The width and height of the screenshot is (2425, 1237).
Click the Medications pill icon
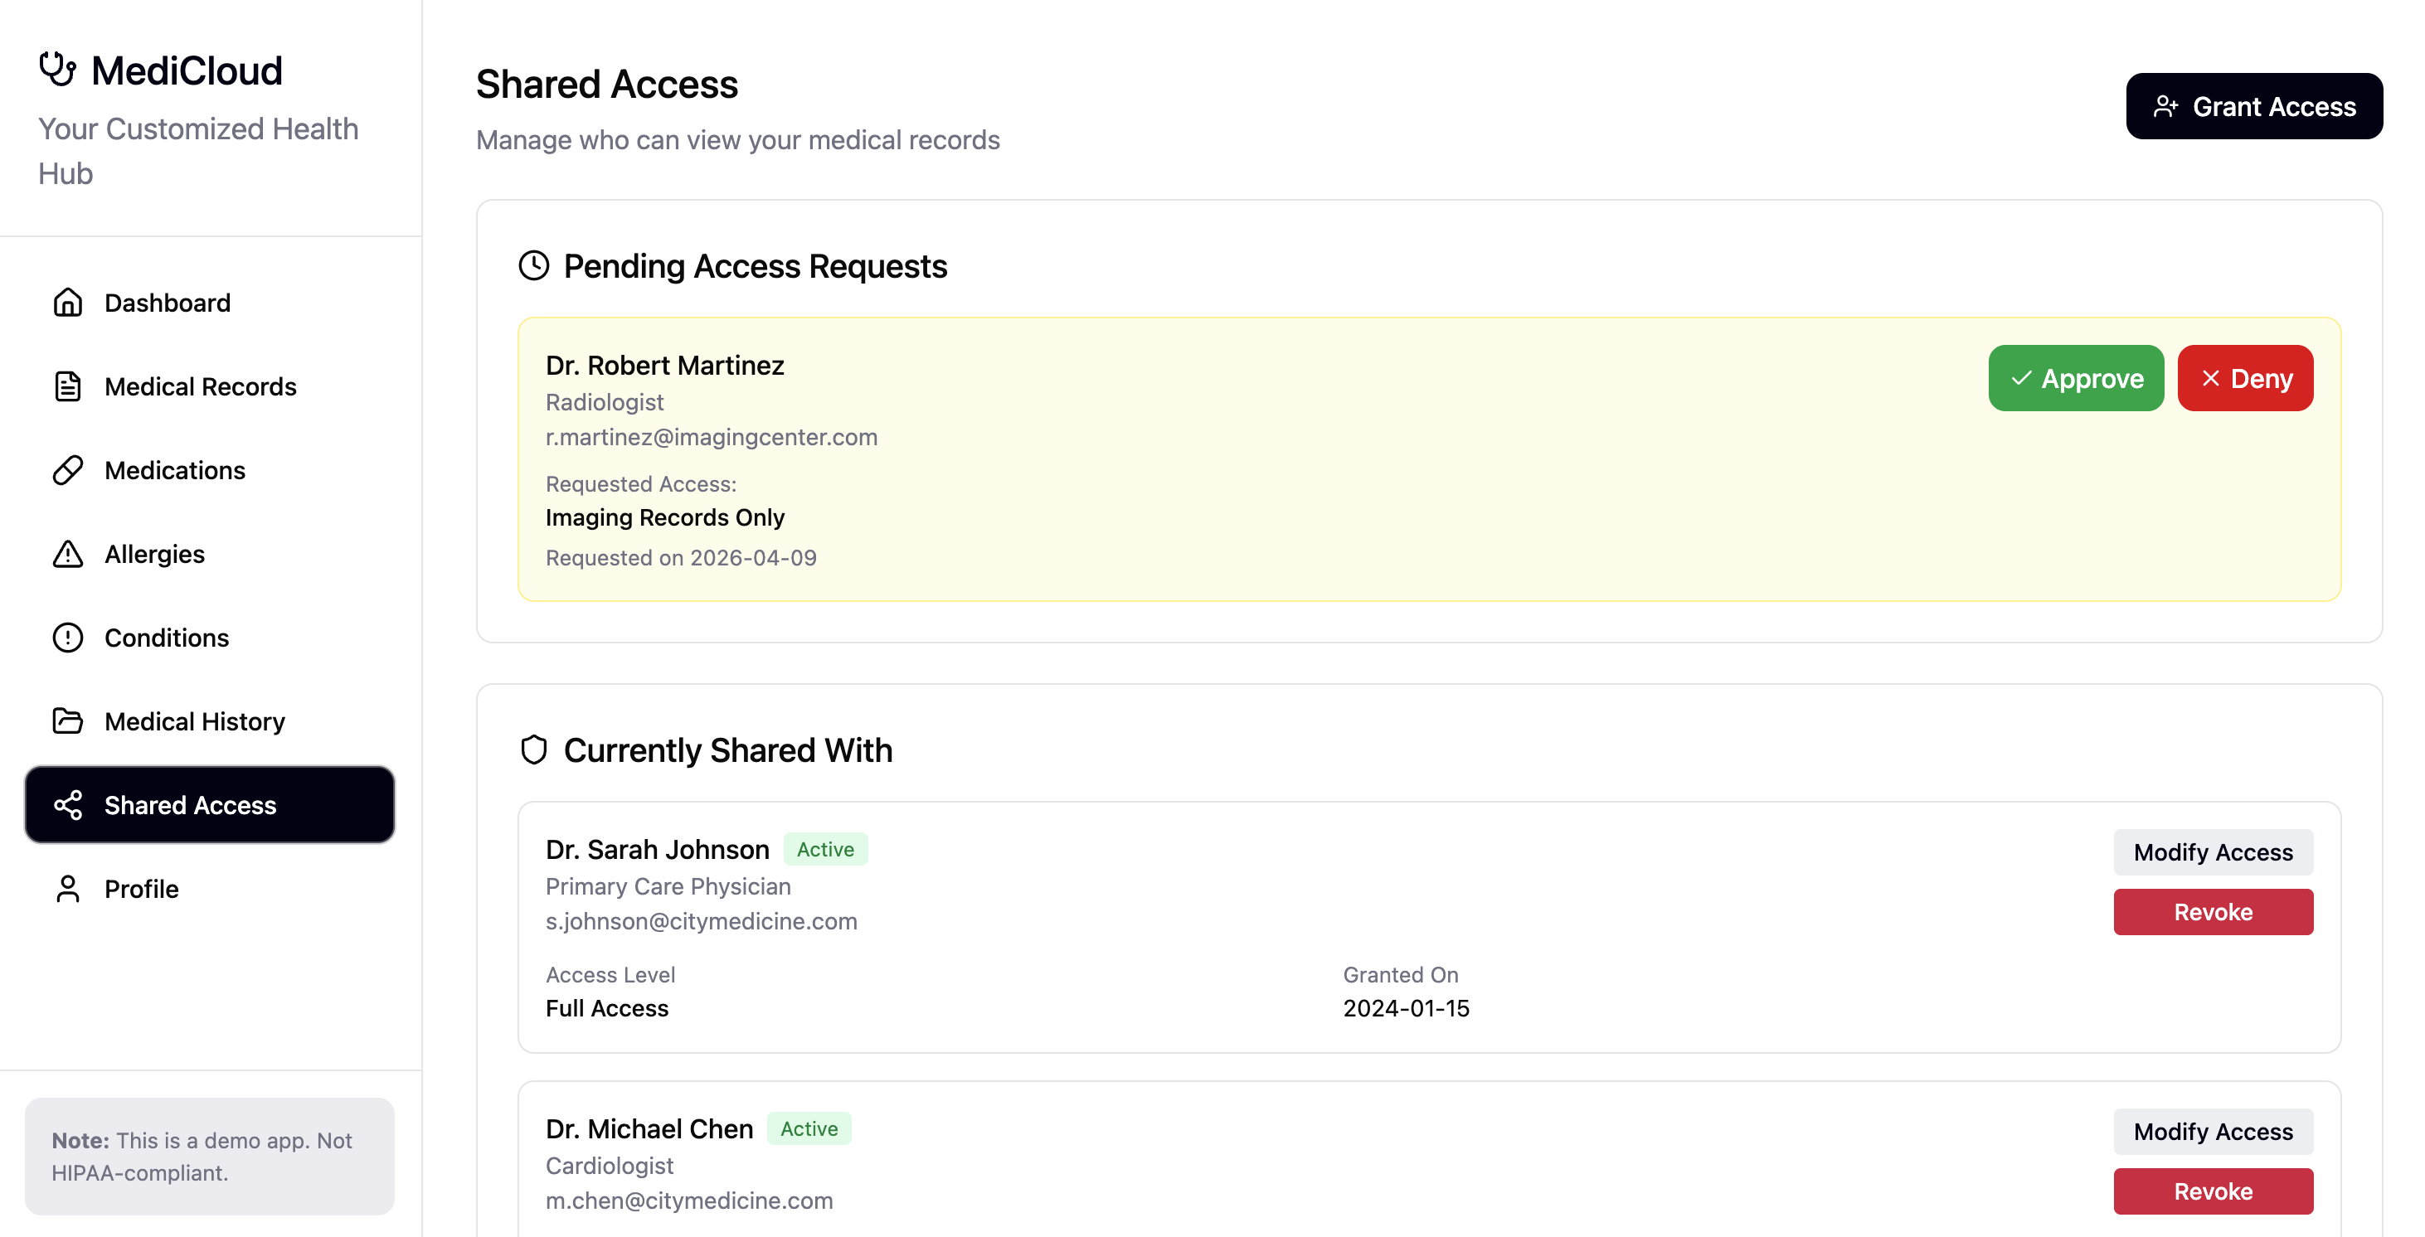pos(68,471)
